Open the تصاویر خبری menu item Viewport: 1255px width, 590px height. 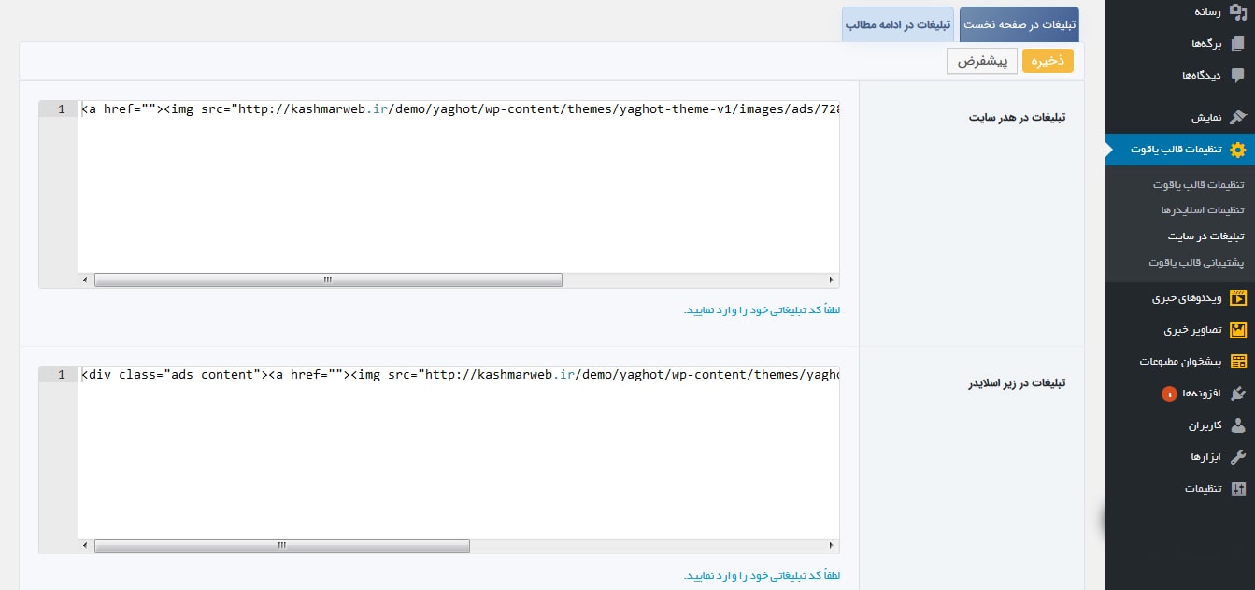click(1180, 330)
